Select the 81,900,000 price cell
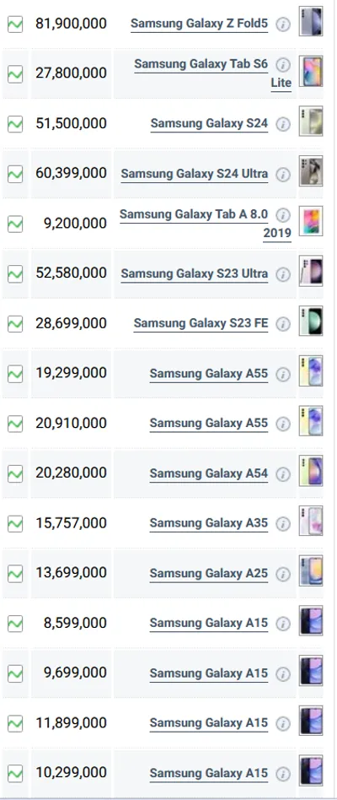The width and height of the screenshot is (337, 800). 72,24
